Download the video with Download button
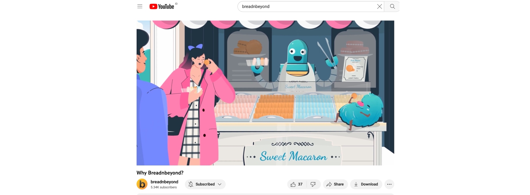This screenshot has height=195, width=530. (x=366, y=184)
